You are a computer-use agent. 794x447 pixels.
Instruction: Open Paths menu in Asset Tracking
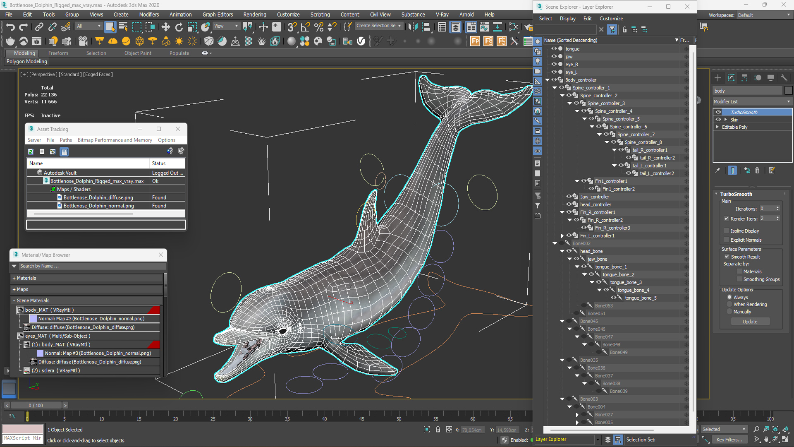[x=66, y=140]
